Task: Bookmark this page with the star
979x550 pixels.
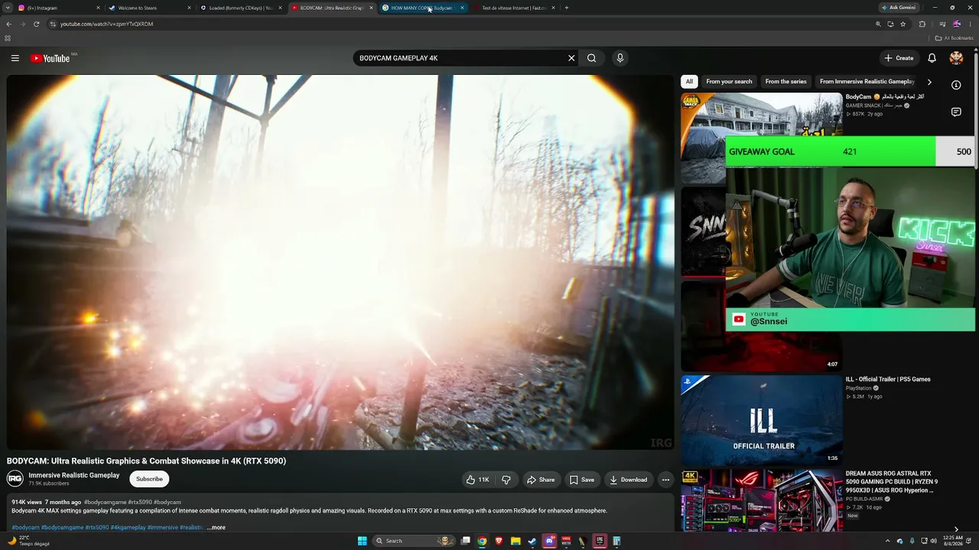Action: click(x=903, y=24)
